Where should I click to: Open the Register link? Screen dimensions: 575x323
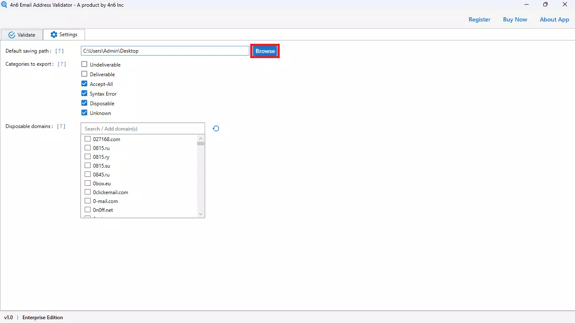tap(479, 19)
